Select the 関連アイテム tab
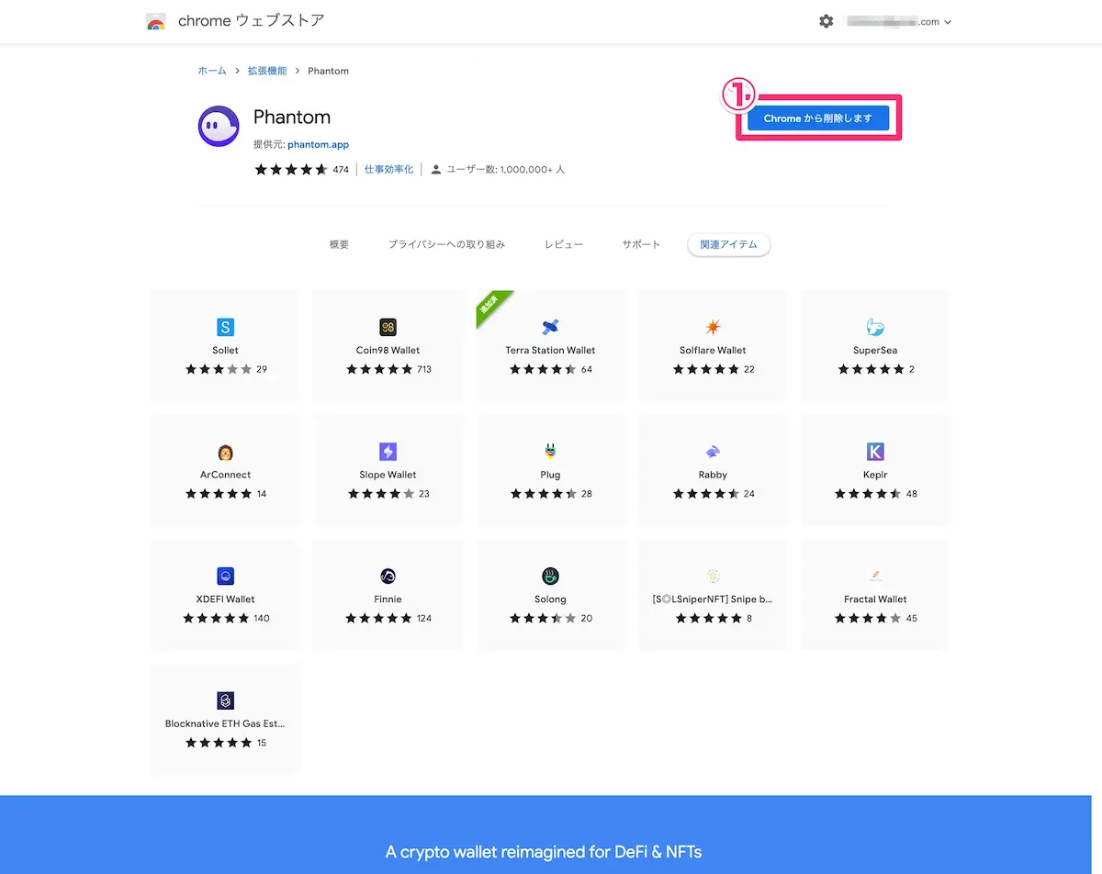The image size is (1102, 874). tap(729, 244)
